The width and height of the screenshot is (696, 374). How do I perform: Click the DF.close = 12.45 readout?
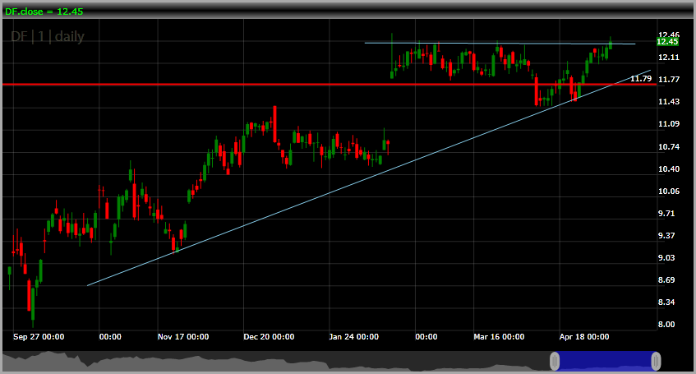44,12
